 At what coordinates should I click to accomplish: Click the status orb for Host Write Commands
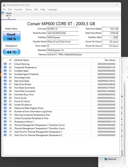point(5,91)
